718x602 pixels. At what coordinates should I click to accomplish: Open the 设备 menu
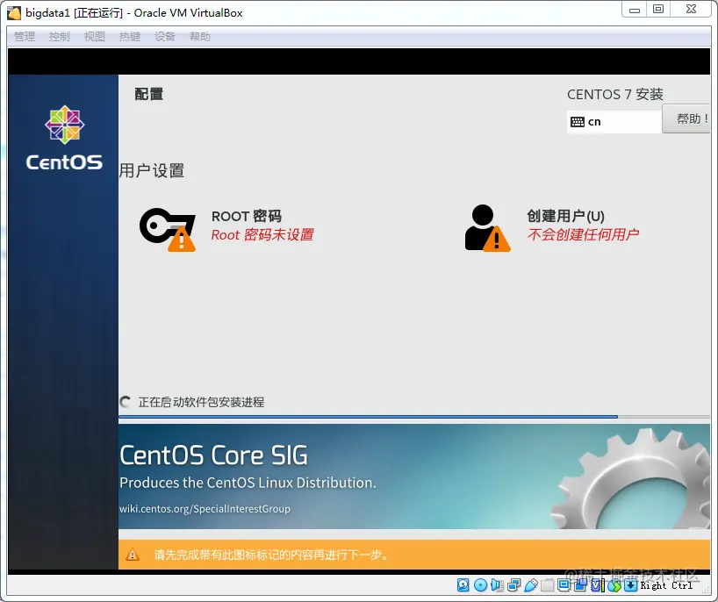coord(165,37)
